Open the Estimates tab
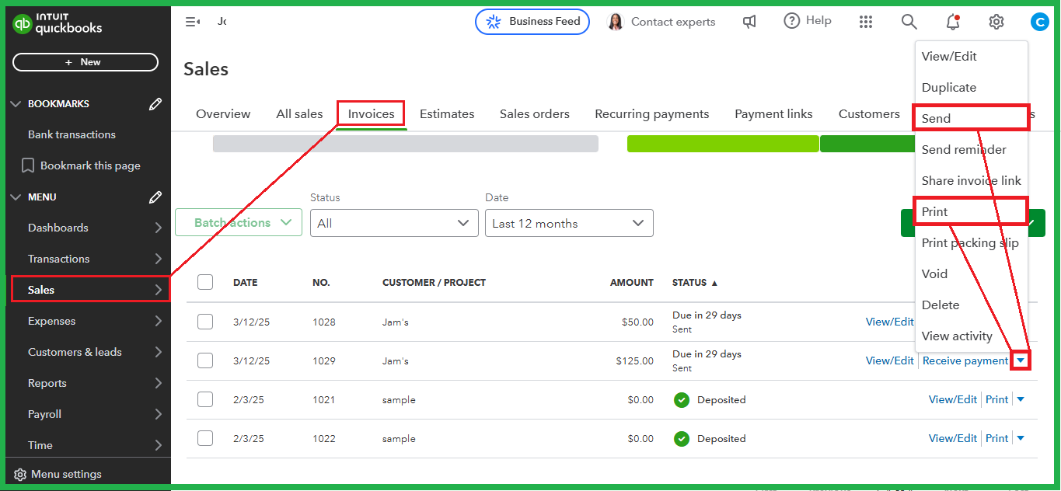This screenshot has width=1061, height=491. point(447,114)
